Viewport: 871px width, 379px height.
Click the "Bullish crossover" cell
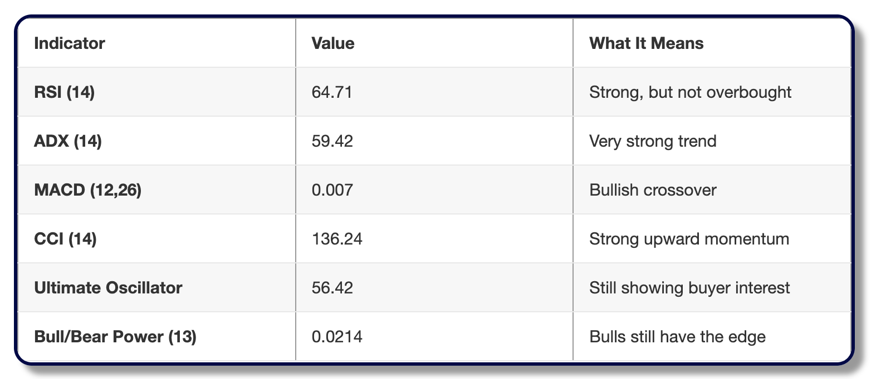[653, 190]
